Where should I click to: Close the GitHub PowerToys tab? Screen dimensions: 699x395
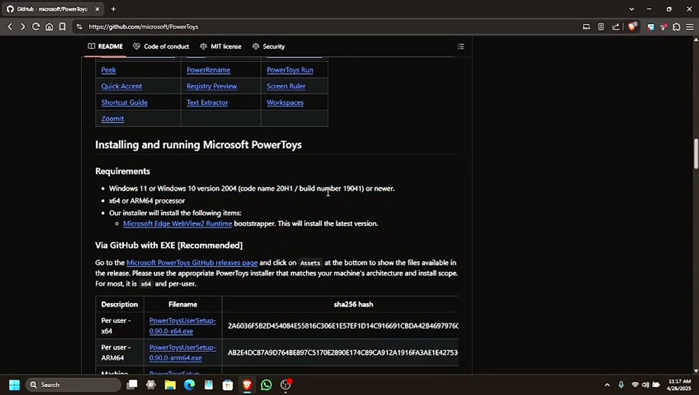click(97, 9)
